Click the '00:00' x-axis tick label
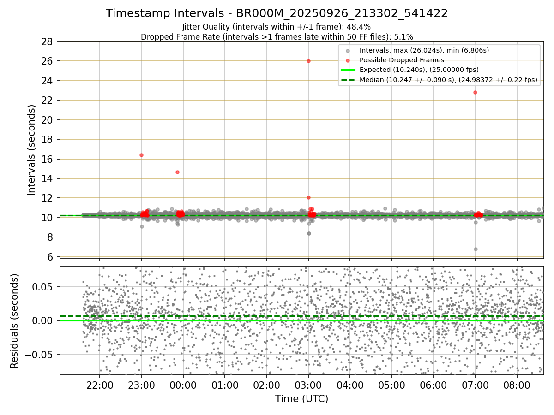The image size is (554, 415). click(x=183, y=385)
